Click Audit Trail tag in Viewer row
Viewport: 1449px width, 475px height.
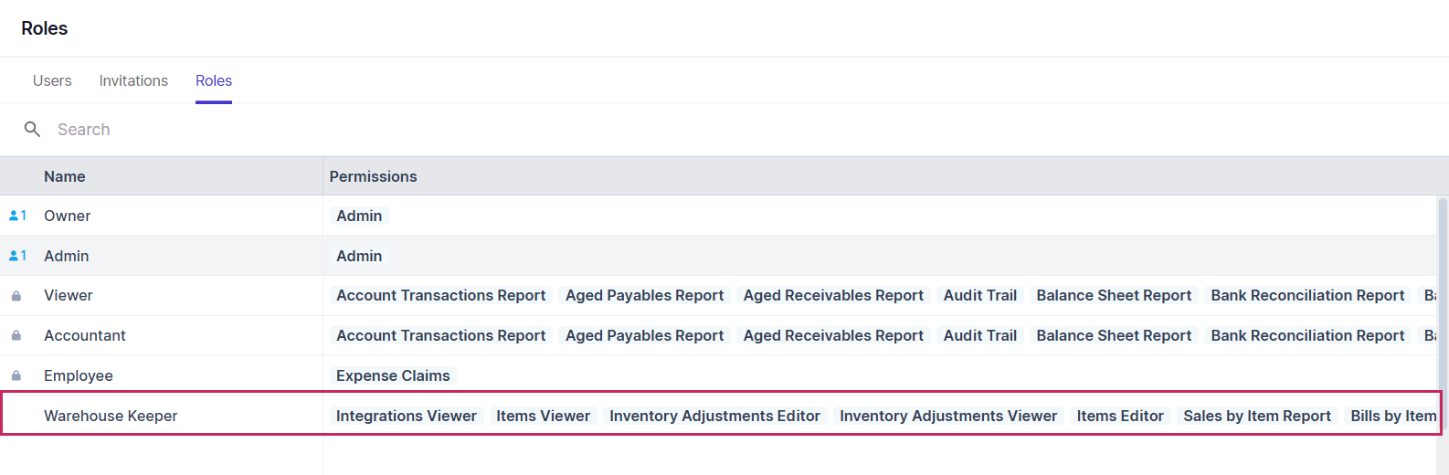click(979, 296)
